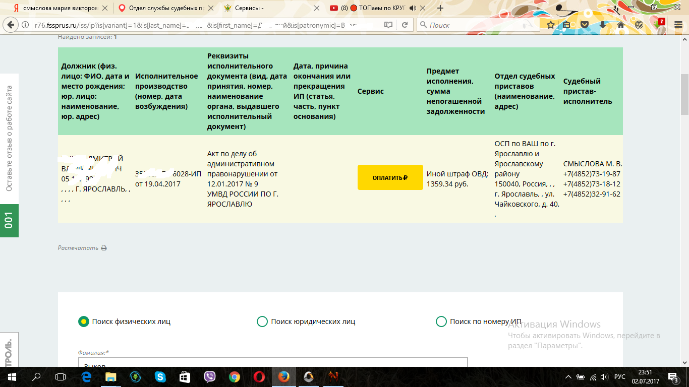
Task: Select Поиск юридических лиц radio button
Action: click(262, 321)
